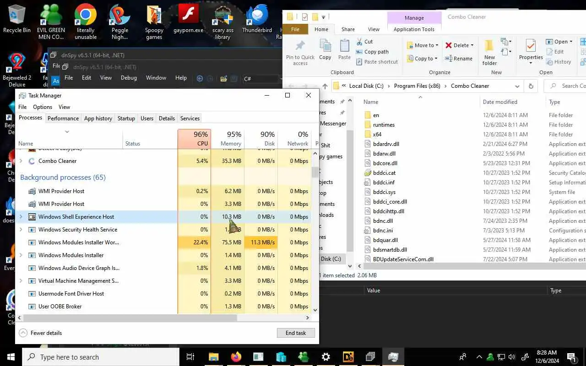Refresh the Combo Cleaner folder view
This screenshot has height=366, width=586.
[531, 86]
